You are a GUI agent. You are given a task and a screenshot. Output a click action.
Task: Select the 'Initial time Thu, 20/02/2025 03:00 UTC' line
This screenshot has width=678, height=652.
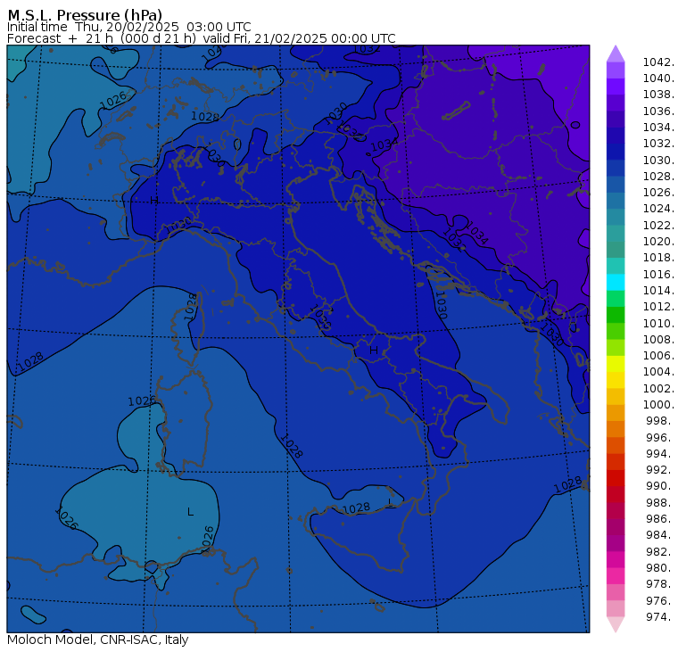click(x=128, y=27)
